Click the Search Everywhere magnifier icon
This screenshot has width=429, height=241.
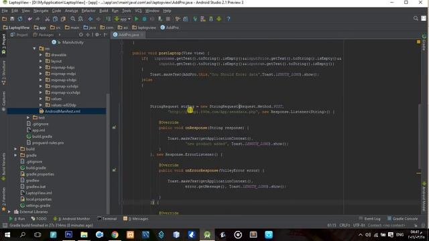[416, 18]
